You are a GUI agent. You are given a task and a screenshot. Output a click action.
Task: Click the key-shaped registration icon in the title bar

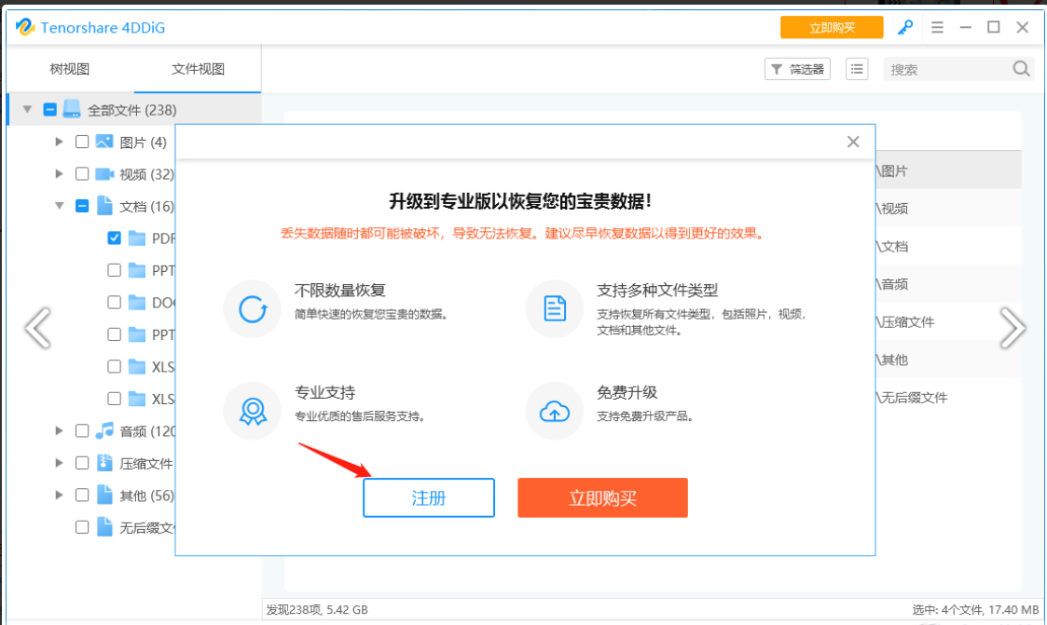click(x=905, y=27)
